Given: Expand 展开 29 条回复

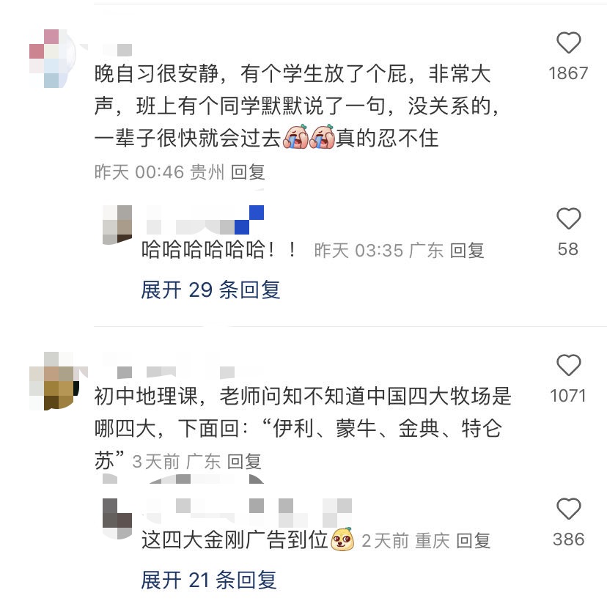Looking at the screenshot, I should [x=211, y=290].
